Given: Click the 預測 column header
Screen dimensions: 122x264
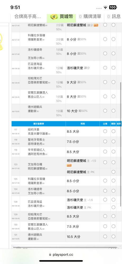Looking at the screenshot, I should point(83,124).
